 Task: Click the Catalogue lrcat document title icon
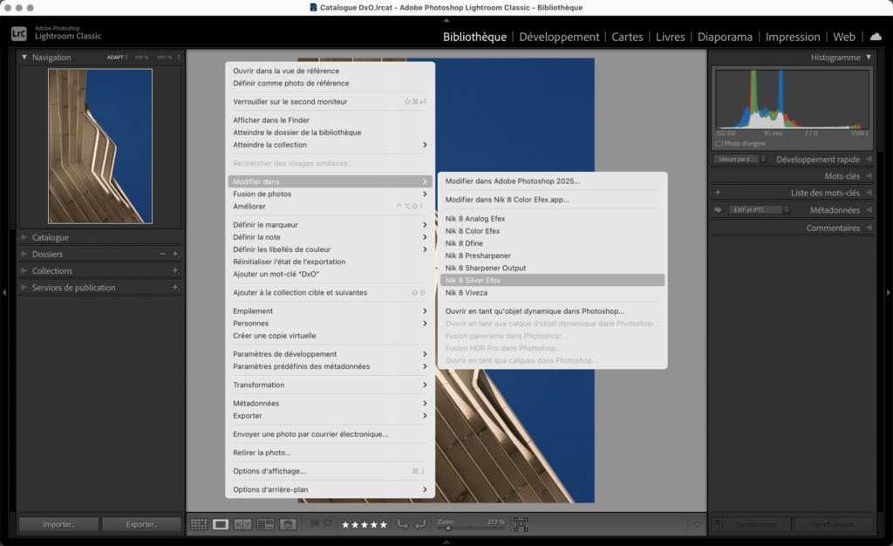coord(313,7)
